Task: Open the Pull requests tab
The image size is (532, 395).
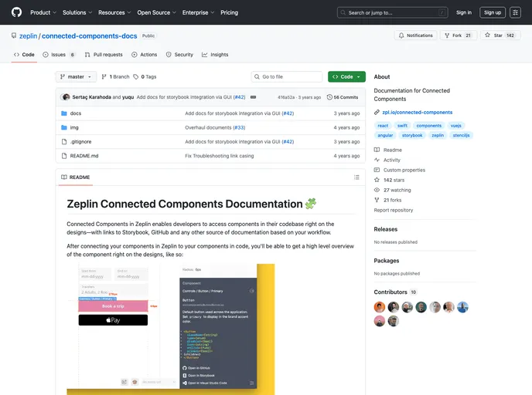Action: point(104,55)
